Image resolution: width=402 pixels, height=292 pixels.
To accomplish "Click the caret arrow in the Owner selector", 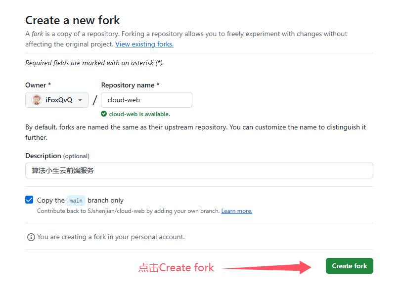I will point(80,100).
